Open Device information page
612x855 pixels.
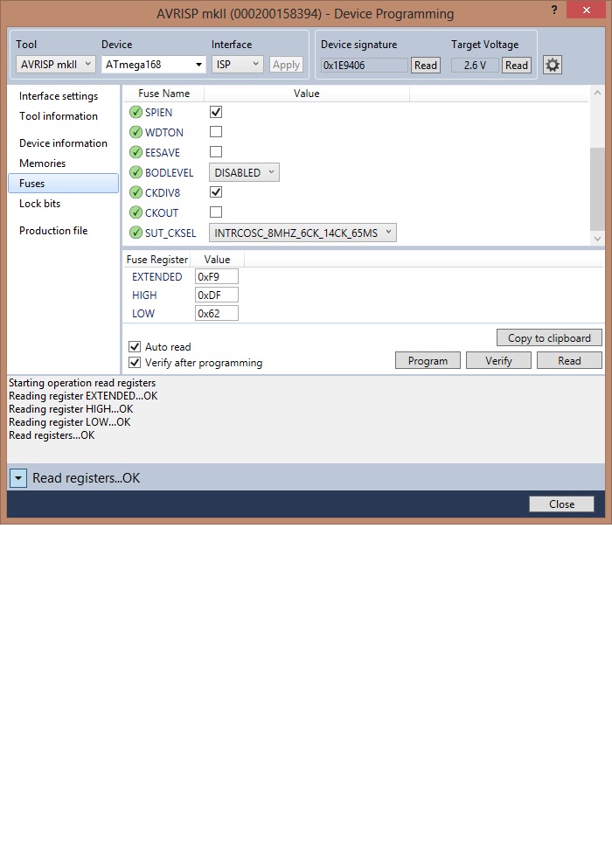coord(63,142)
